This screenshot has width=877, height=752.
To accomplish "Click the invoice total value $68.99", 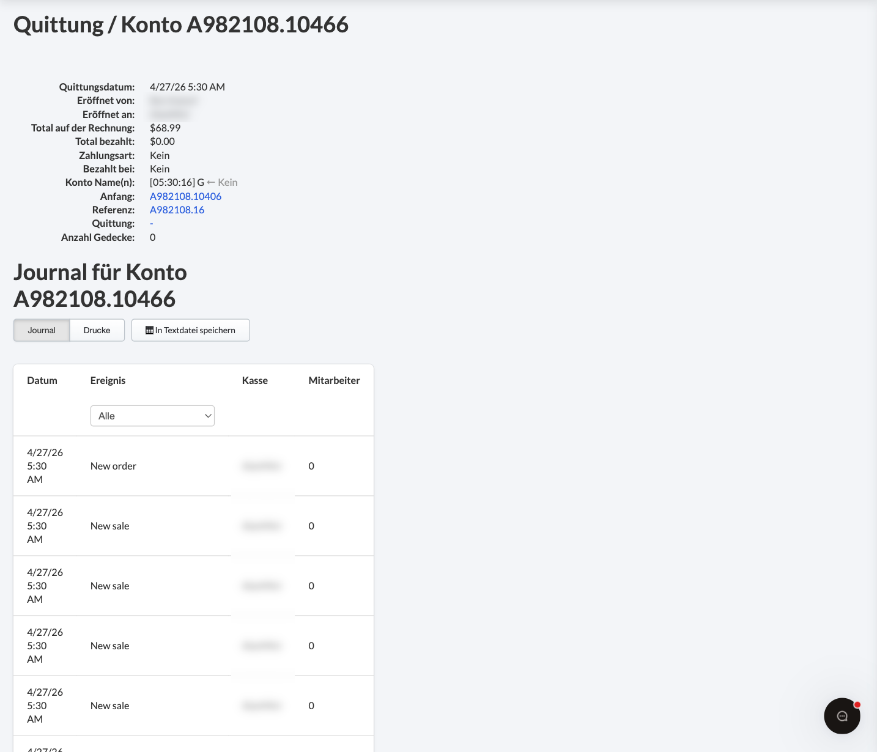I will pos(165,128).
